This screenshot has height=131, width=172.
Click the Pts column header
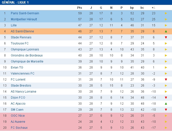(80, 8)
